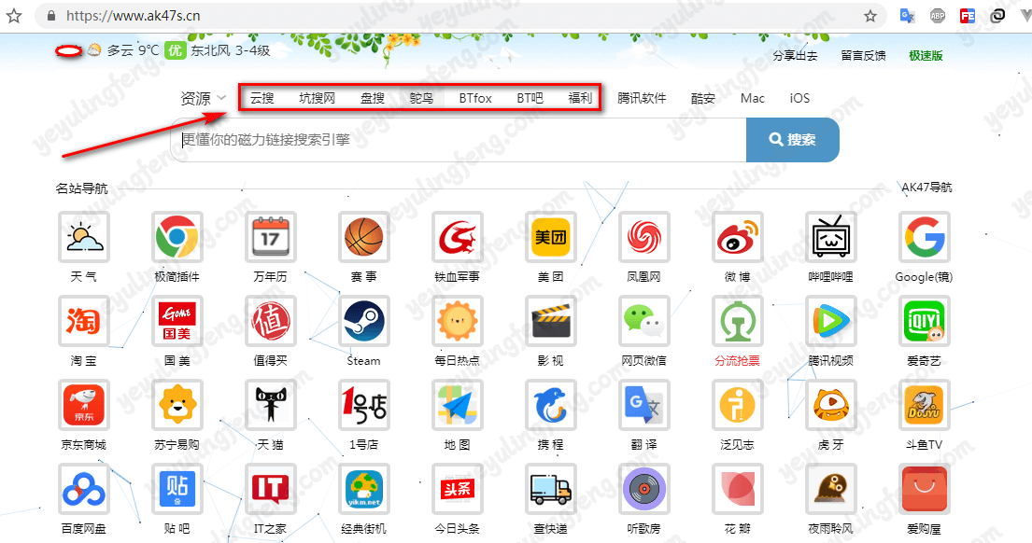Screen dimensions: 1032x543
Task: Open the 淘宝 icon
Action: click(83, 321)
